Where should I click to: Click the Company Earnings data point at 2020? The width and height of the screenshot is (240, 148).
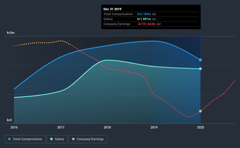click(200, 111)
